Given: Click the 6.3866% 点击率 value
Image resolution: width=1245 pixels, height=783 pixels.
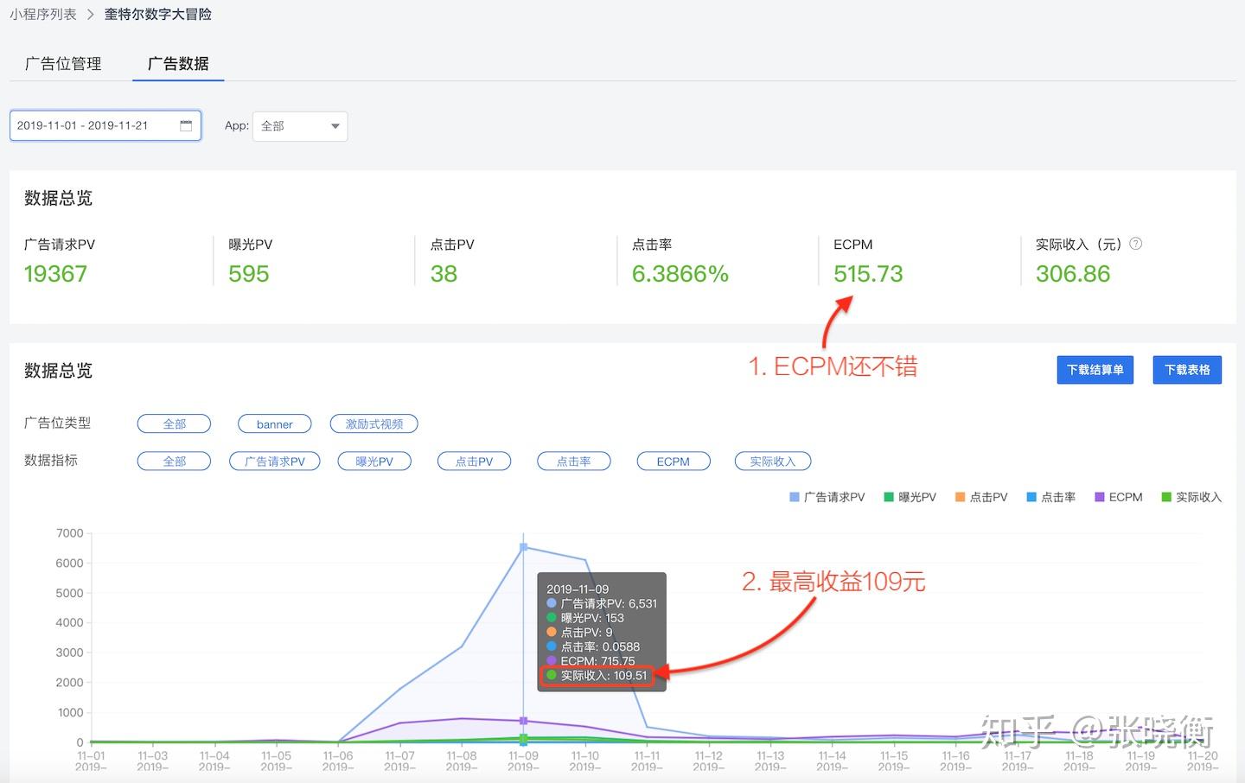Looking at the screenshot, I should point(680,274).
